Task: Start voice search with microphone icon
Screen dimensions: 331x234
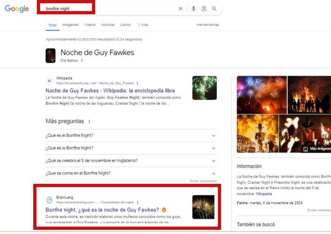Action: 194,9
